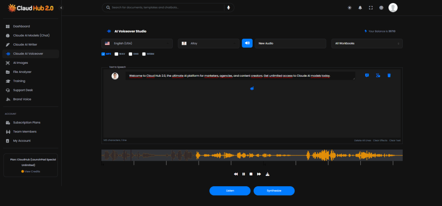This screenshot has width=442, height=206.
Task: Uncheck the MP3 format checkbox
Action: pos(103,54)
